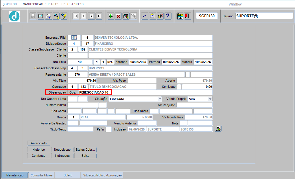Click the Baixa button
Viewport: 295px width, 179px height.
pos(85,156)
